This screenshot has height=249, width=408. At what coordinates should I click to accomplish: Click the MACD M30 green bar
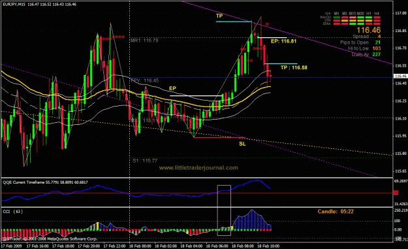point(360,18)
